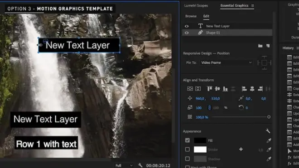The width and height of the screenshot is (299, 168).
Task: Select the Essential Graphics tab
Action: [234, 5]
